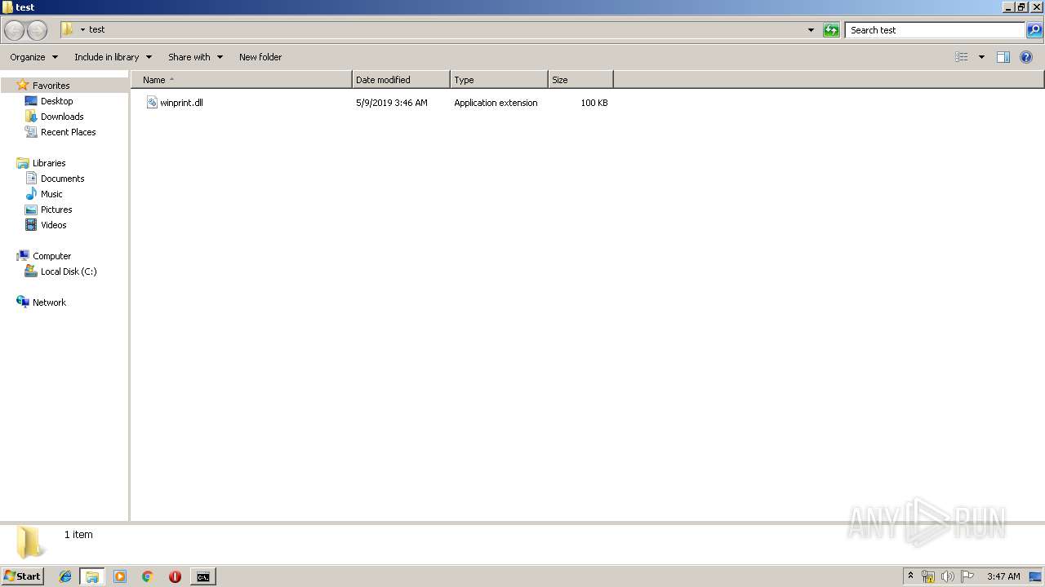Refresh the test folder view

(831, 30)
